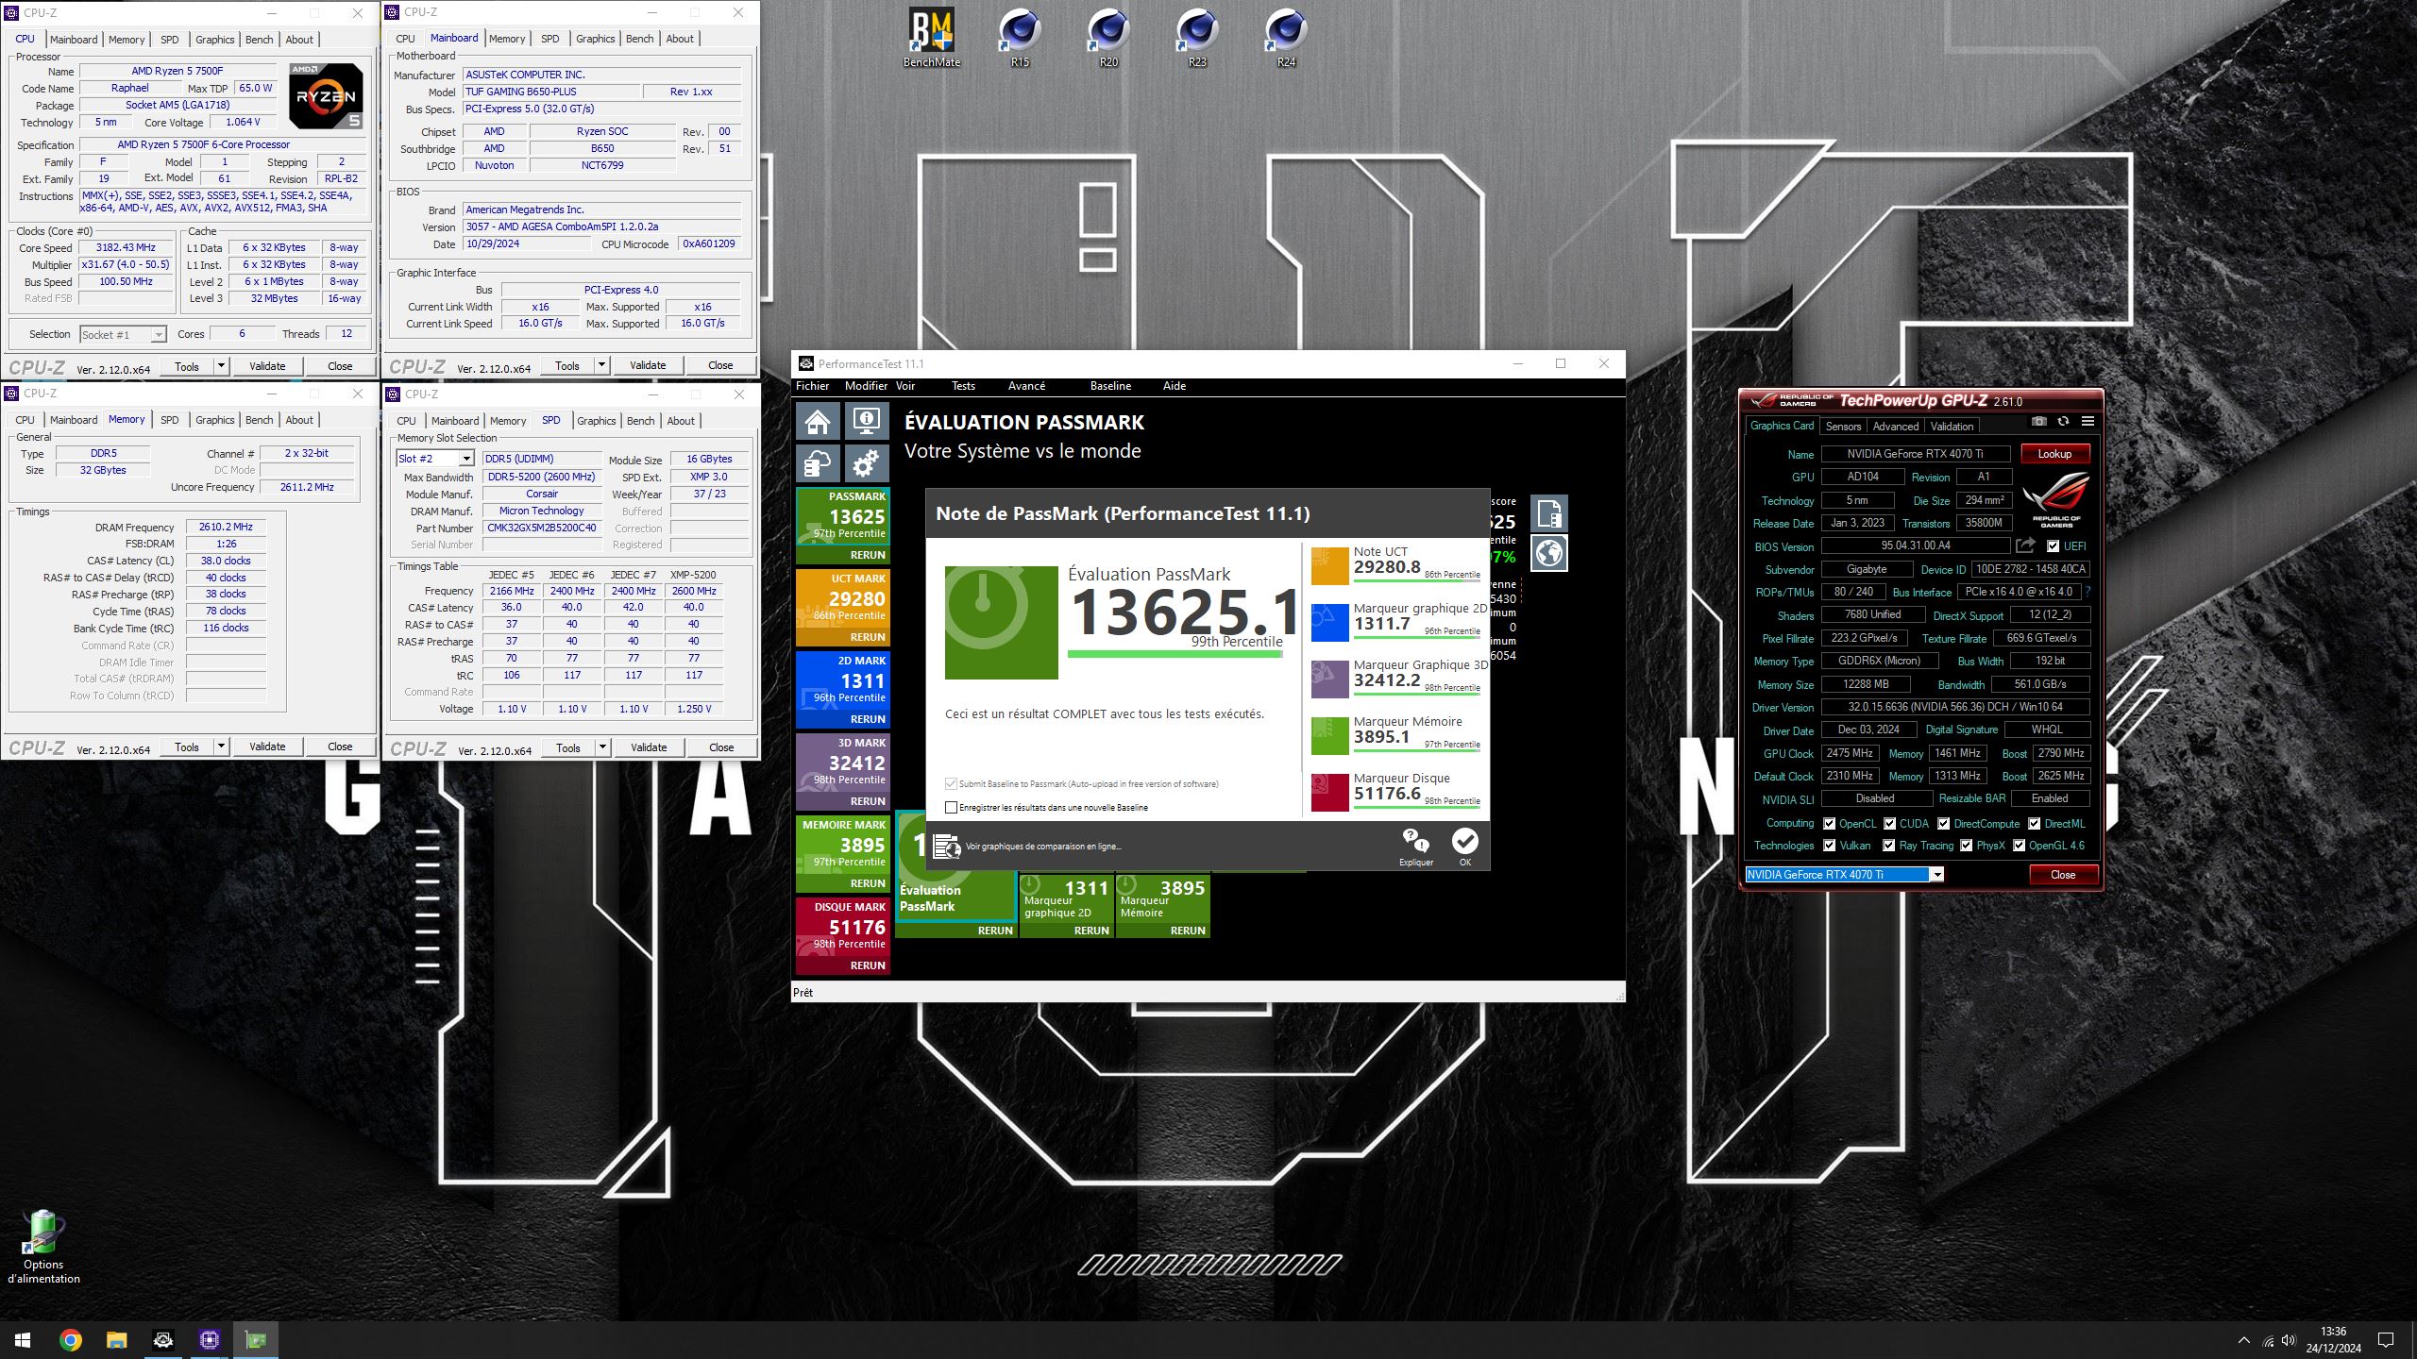Viewport: 2417px width, 1359px height.
Task: Click the Lookup button in GPU-Z
Action: [x=2054, y=454]
